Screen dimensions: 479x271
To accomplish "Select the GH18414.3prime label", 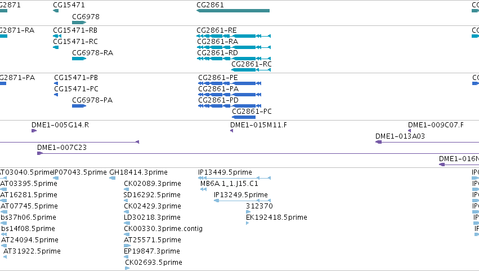I will tap(138, 172).
